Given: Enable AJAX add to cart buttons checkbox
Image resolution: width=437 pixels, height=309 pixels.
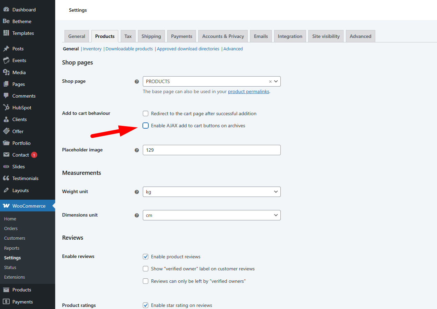Looking at the screenshot, I should pyautogui.click(x=146, y=126).
